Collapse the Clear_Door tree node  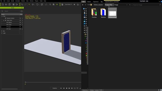point(4,20)
